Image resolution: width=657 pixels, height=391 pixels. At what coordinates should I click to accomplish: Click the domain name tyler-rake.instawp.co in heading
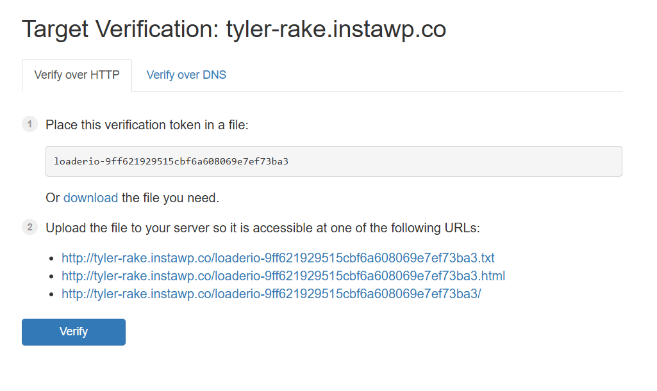(x=337, y=29)
